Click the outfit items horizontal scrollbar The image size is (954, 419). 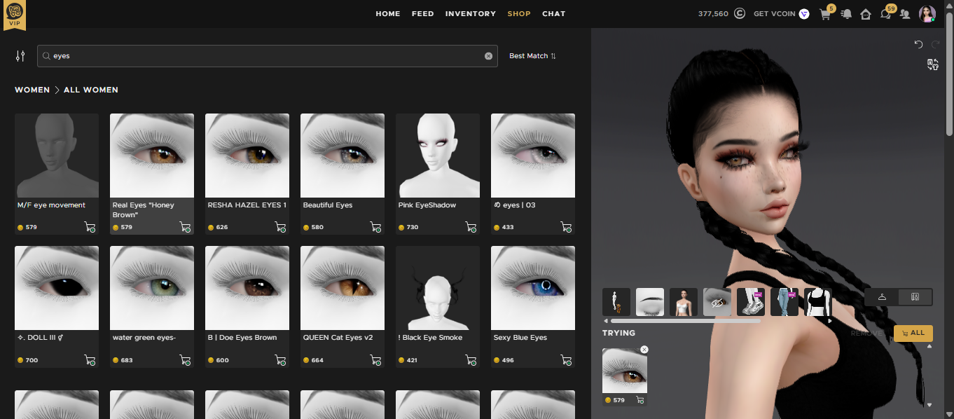click(686, 321)
